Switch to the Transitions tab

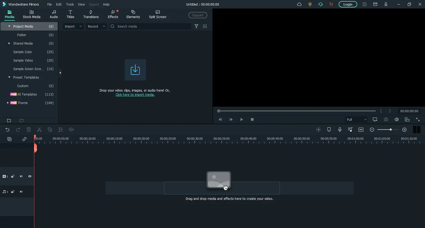[91, 14]
